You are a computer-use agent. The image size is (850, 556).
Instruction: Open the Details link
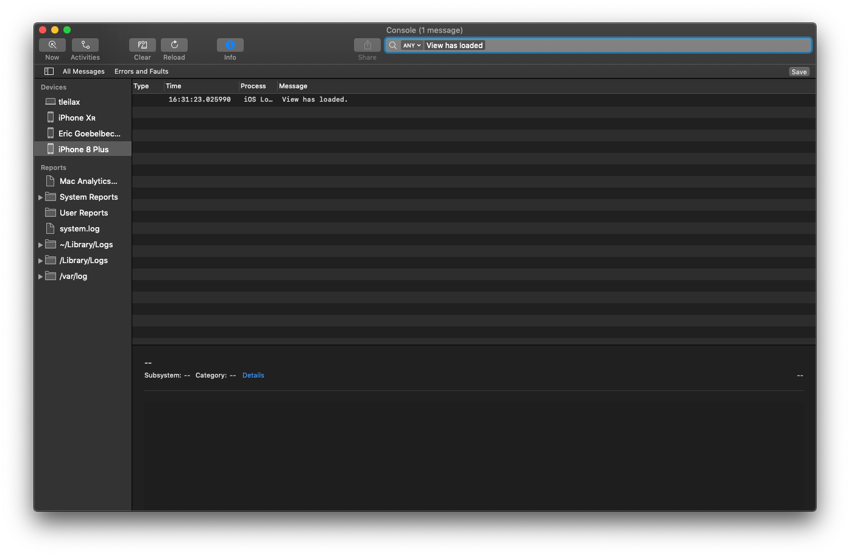point(253,375)
